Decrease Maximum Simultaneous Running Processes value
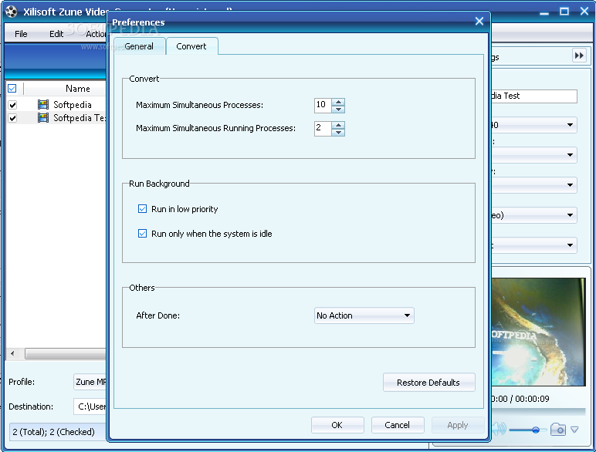This screenshot has height=452, width=596. tap(338, 133)
